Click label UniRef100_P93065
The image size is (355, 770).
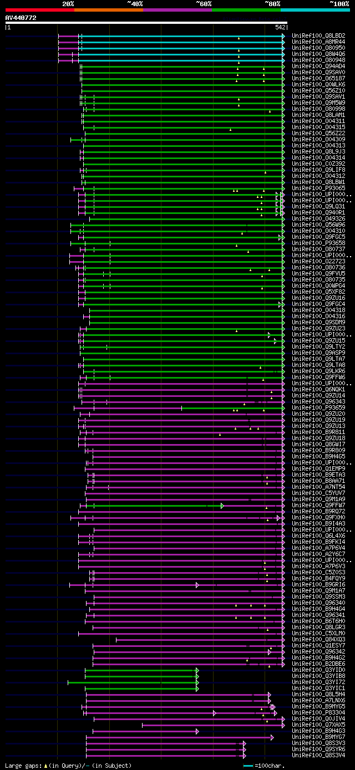click(318, 188)
